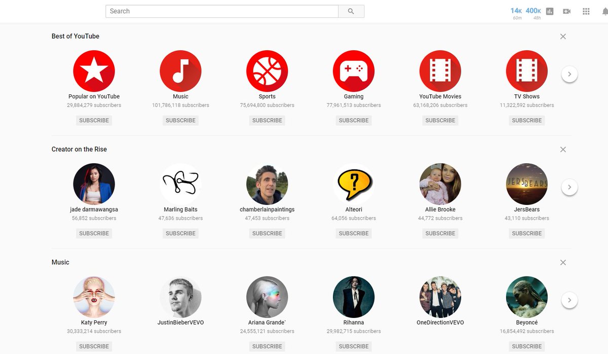Click the 64,056 subscribers text
This screenshot has width=608, height=354.
[x=354, y=219]
